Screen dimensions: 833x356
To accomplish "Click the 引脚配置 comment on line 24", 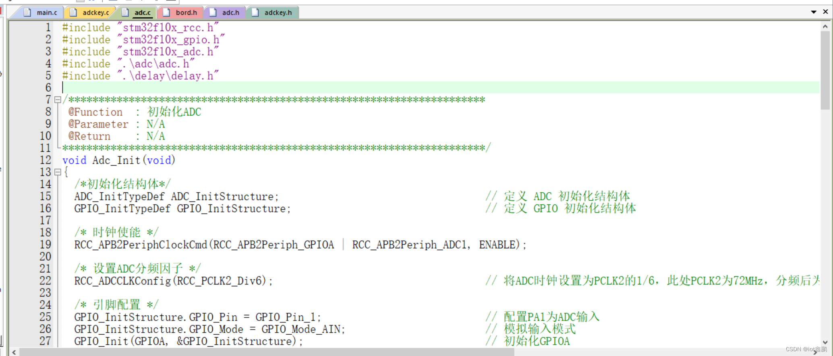I will click(x=117, y=305).
